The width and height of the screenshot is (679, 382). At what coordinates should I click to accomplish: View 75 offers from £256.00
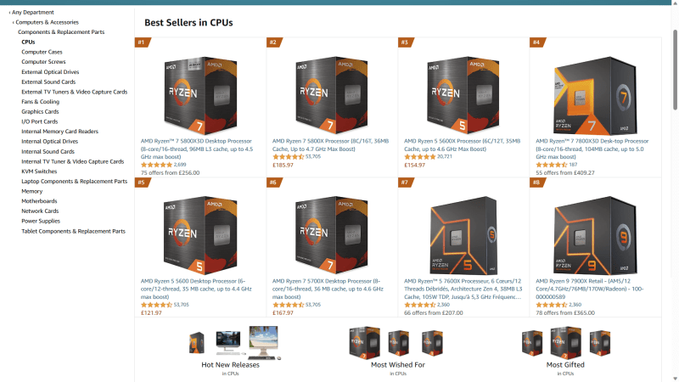point(171,172)
